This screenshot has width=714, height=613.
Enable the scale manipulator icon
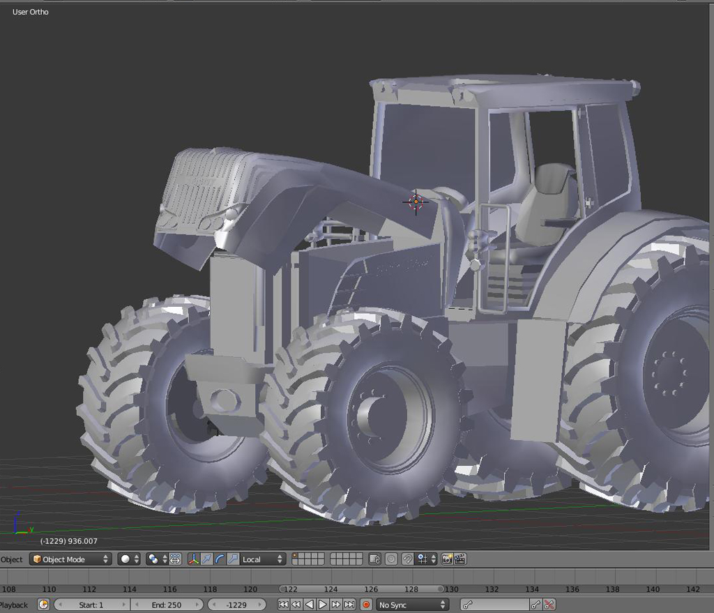click(x=233, y=559)
